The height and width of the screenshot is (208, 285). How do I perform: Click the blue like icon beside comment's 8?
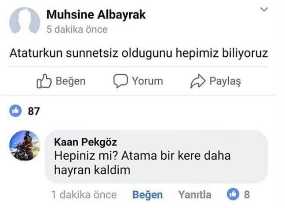coord(233,194)
